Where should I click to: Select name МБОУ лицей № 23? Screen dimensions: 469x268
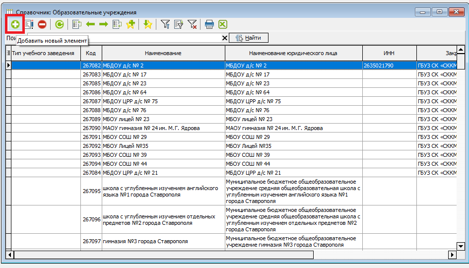click(x=163, y=119)
